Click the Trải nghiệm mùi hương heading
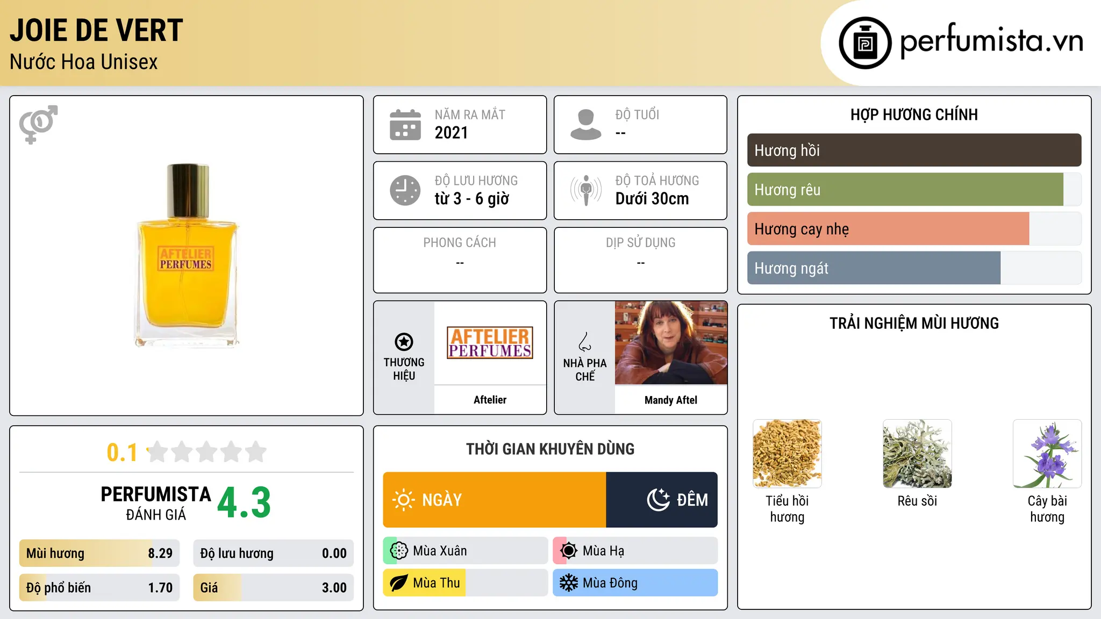 pos(914,323)
